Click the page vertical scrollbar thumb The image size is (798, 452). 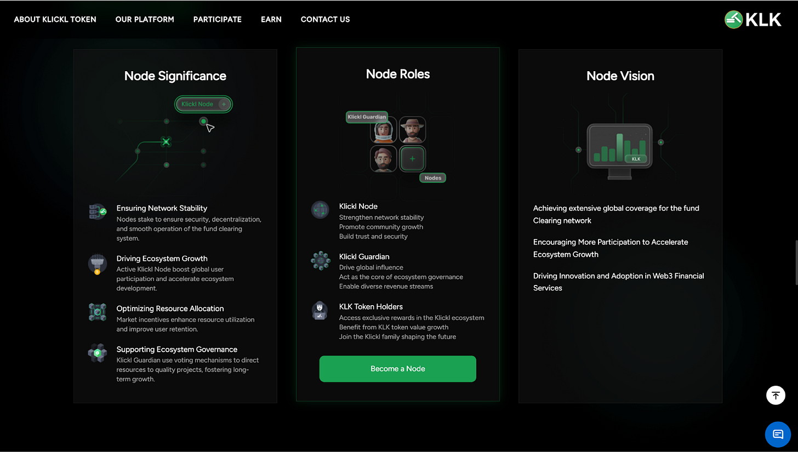796,262
